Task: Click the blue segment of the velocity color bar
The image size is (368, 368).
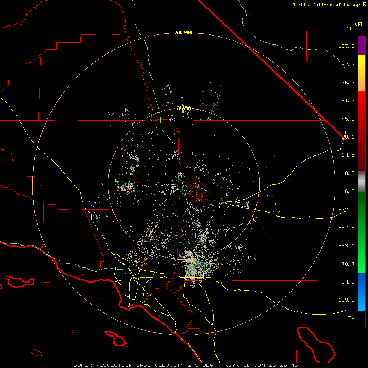Action: click(361, 292)
